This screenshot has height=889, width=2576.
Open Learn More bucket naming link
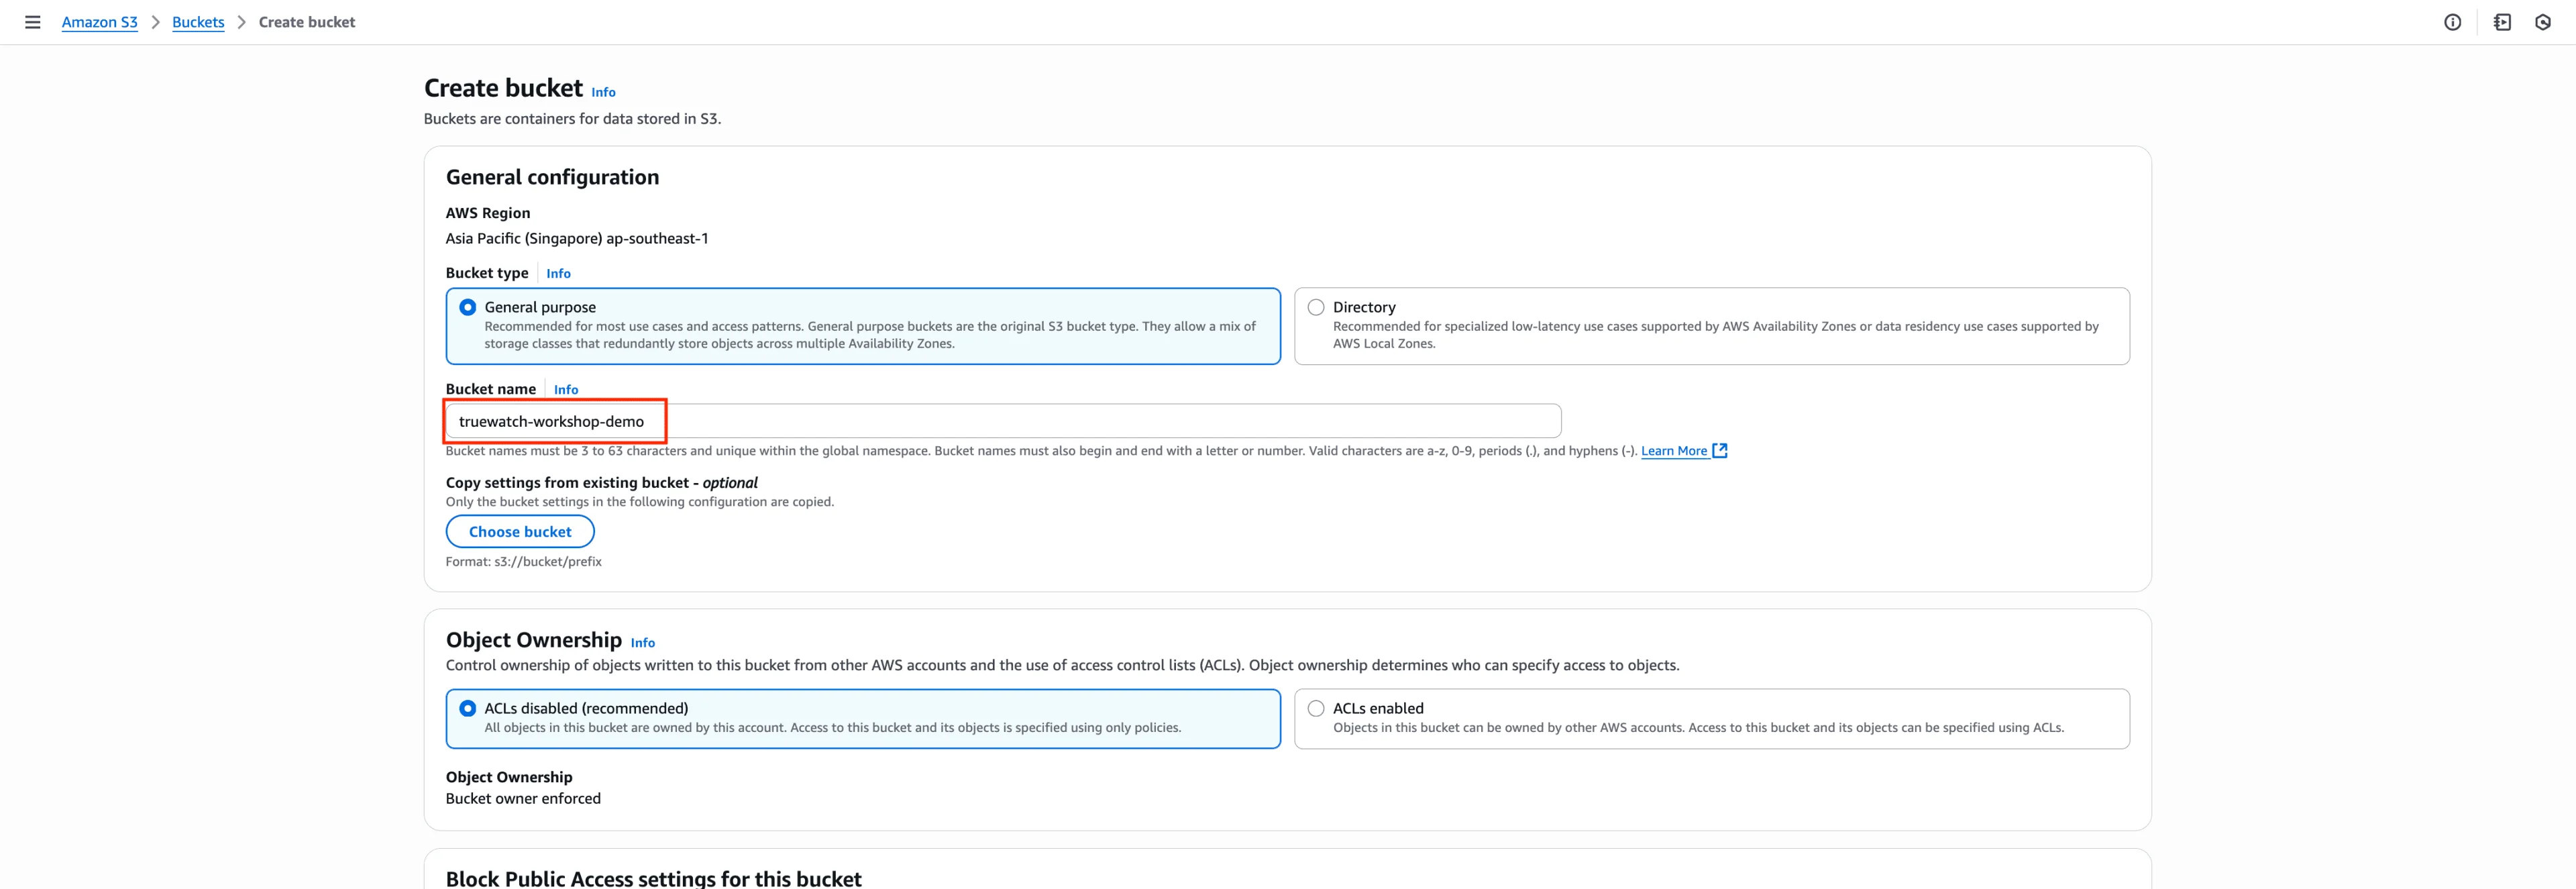pos(1673,451)
